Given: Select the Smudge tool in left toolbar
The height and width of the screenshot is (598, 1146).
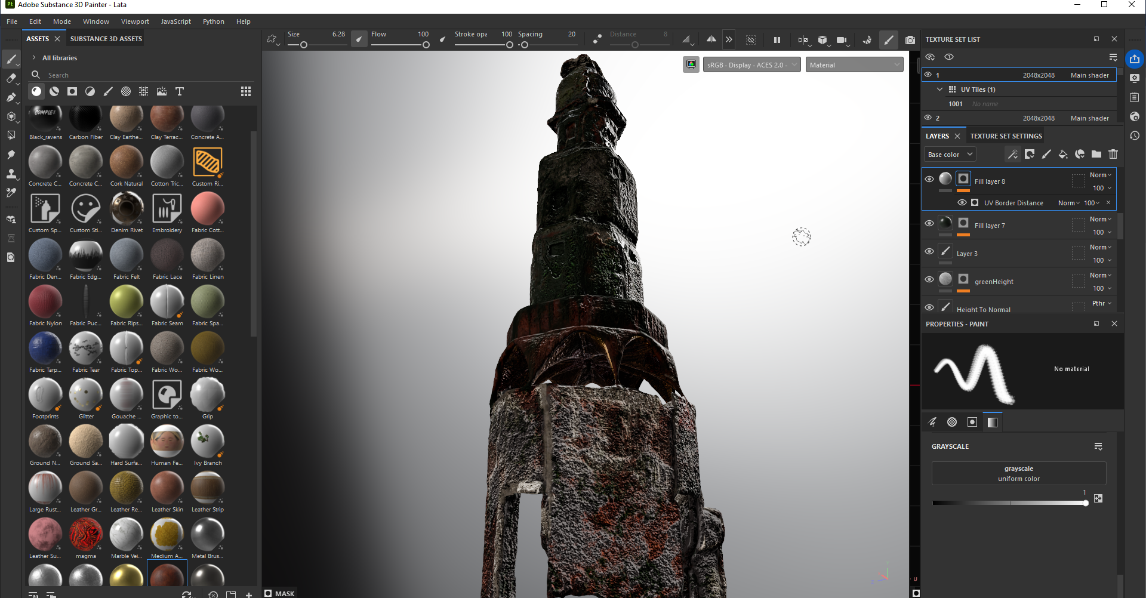Looking at the screenshot, I should pyautogui.click(x=11, y=155).
